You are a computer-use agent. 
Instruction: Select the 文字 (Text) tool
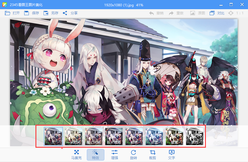pyautogui.click(x=172, y=155)
